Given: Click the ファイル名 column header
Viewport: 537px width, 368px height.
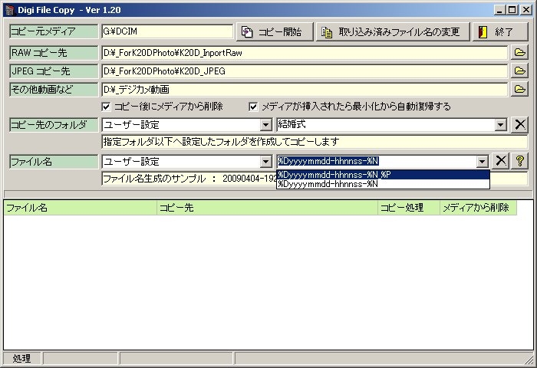Looking at the screenshot, I should click(80, 208).
